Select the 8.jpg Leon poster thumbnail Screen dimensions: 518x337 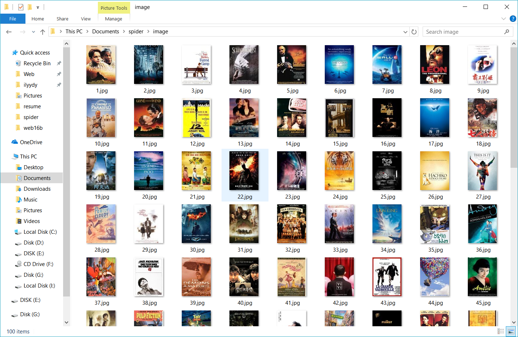click(435, 65)
